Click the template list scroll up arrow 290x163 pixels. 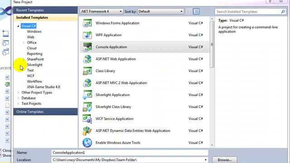click(212, 19)
